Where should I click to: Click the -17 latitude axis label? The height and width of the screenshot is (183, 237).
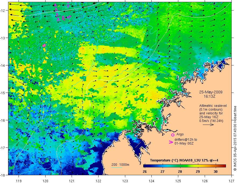[3, 148]
